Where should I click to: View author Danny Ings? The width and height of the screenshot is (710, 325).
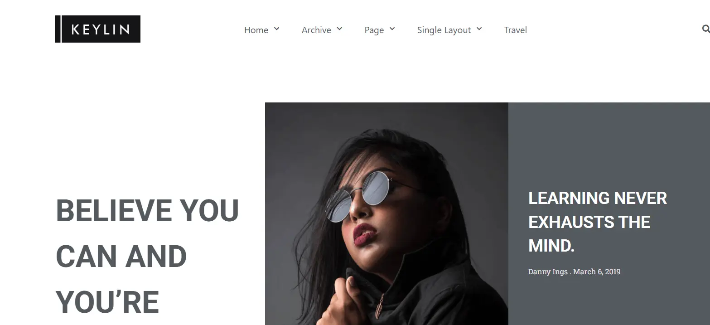click(x=548, y=272)
